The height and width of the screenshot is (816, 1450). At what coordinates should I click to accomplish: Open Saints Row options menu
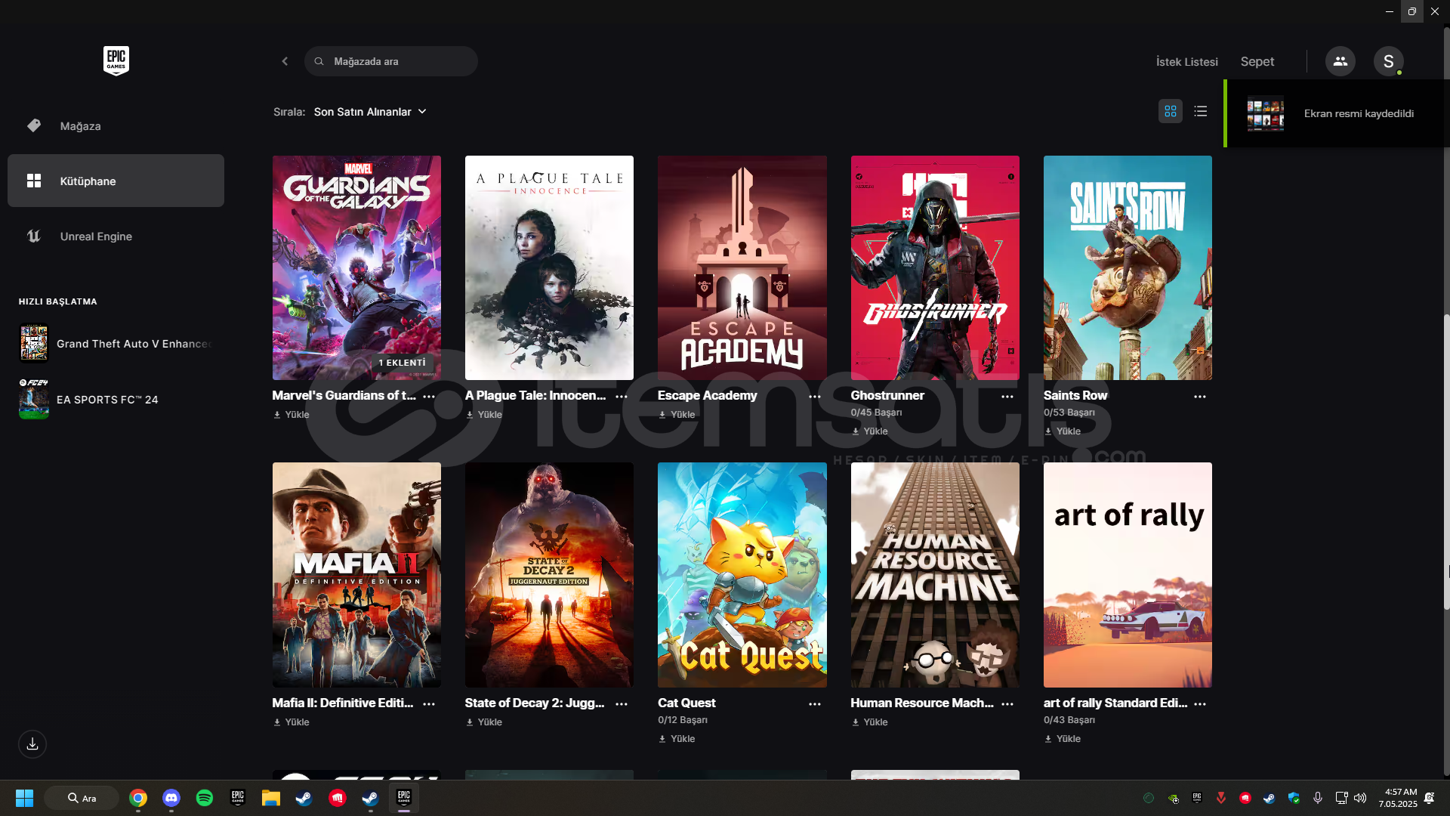(1199, 397)
